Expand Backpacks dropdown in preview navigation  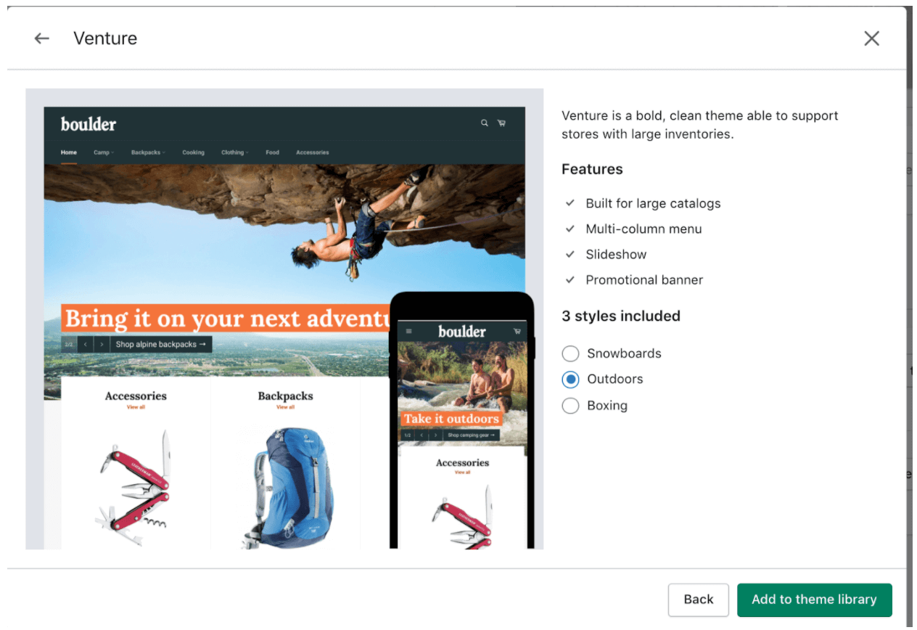point(148,152)
